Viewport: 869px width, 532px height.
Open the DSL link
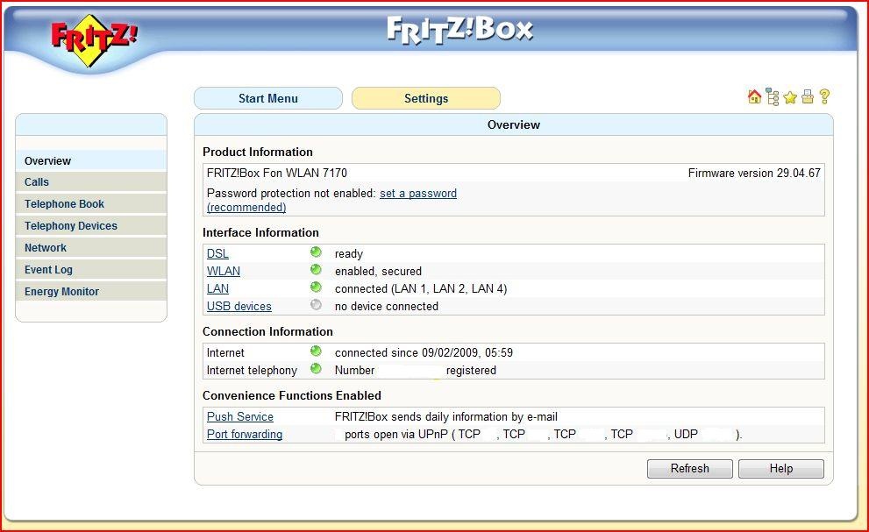pos(217,254)
